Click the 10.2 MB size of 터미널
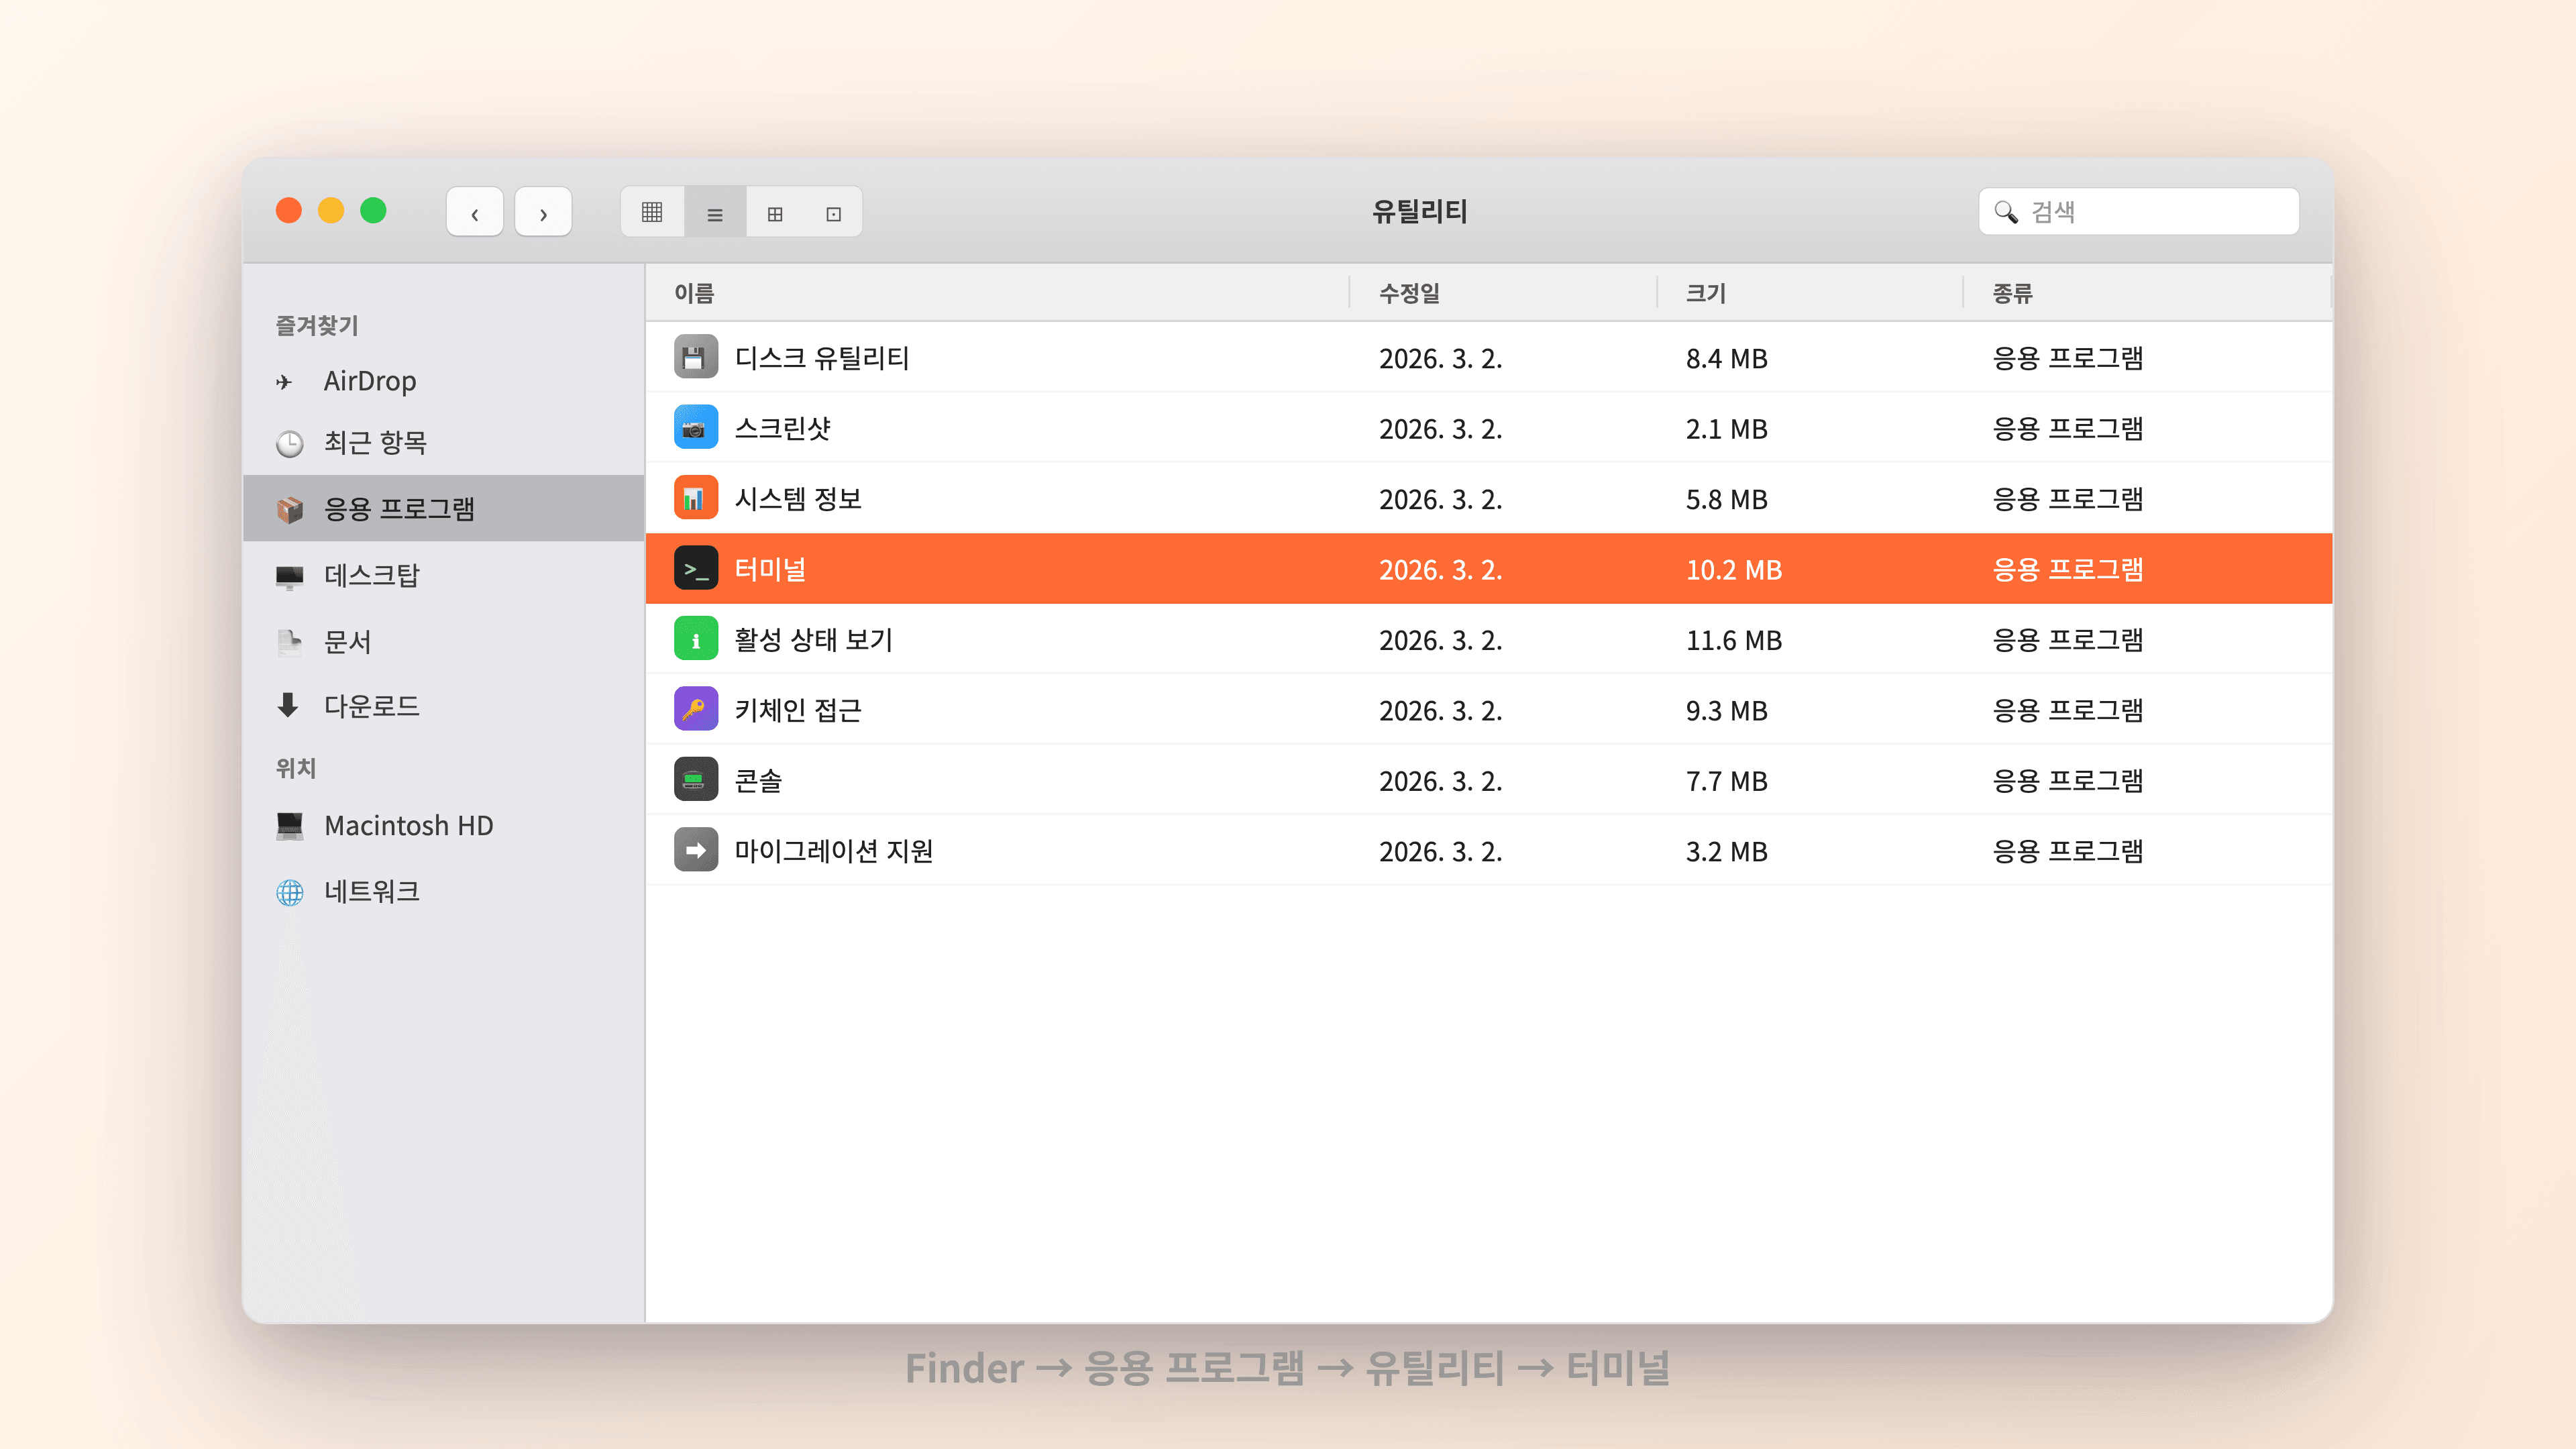This screenshot has height=1449, width=2576. (x=1733, y=570)
